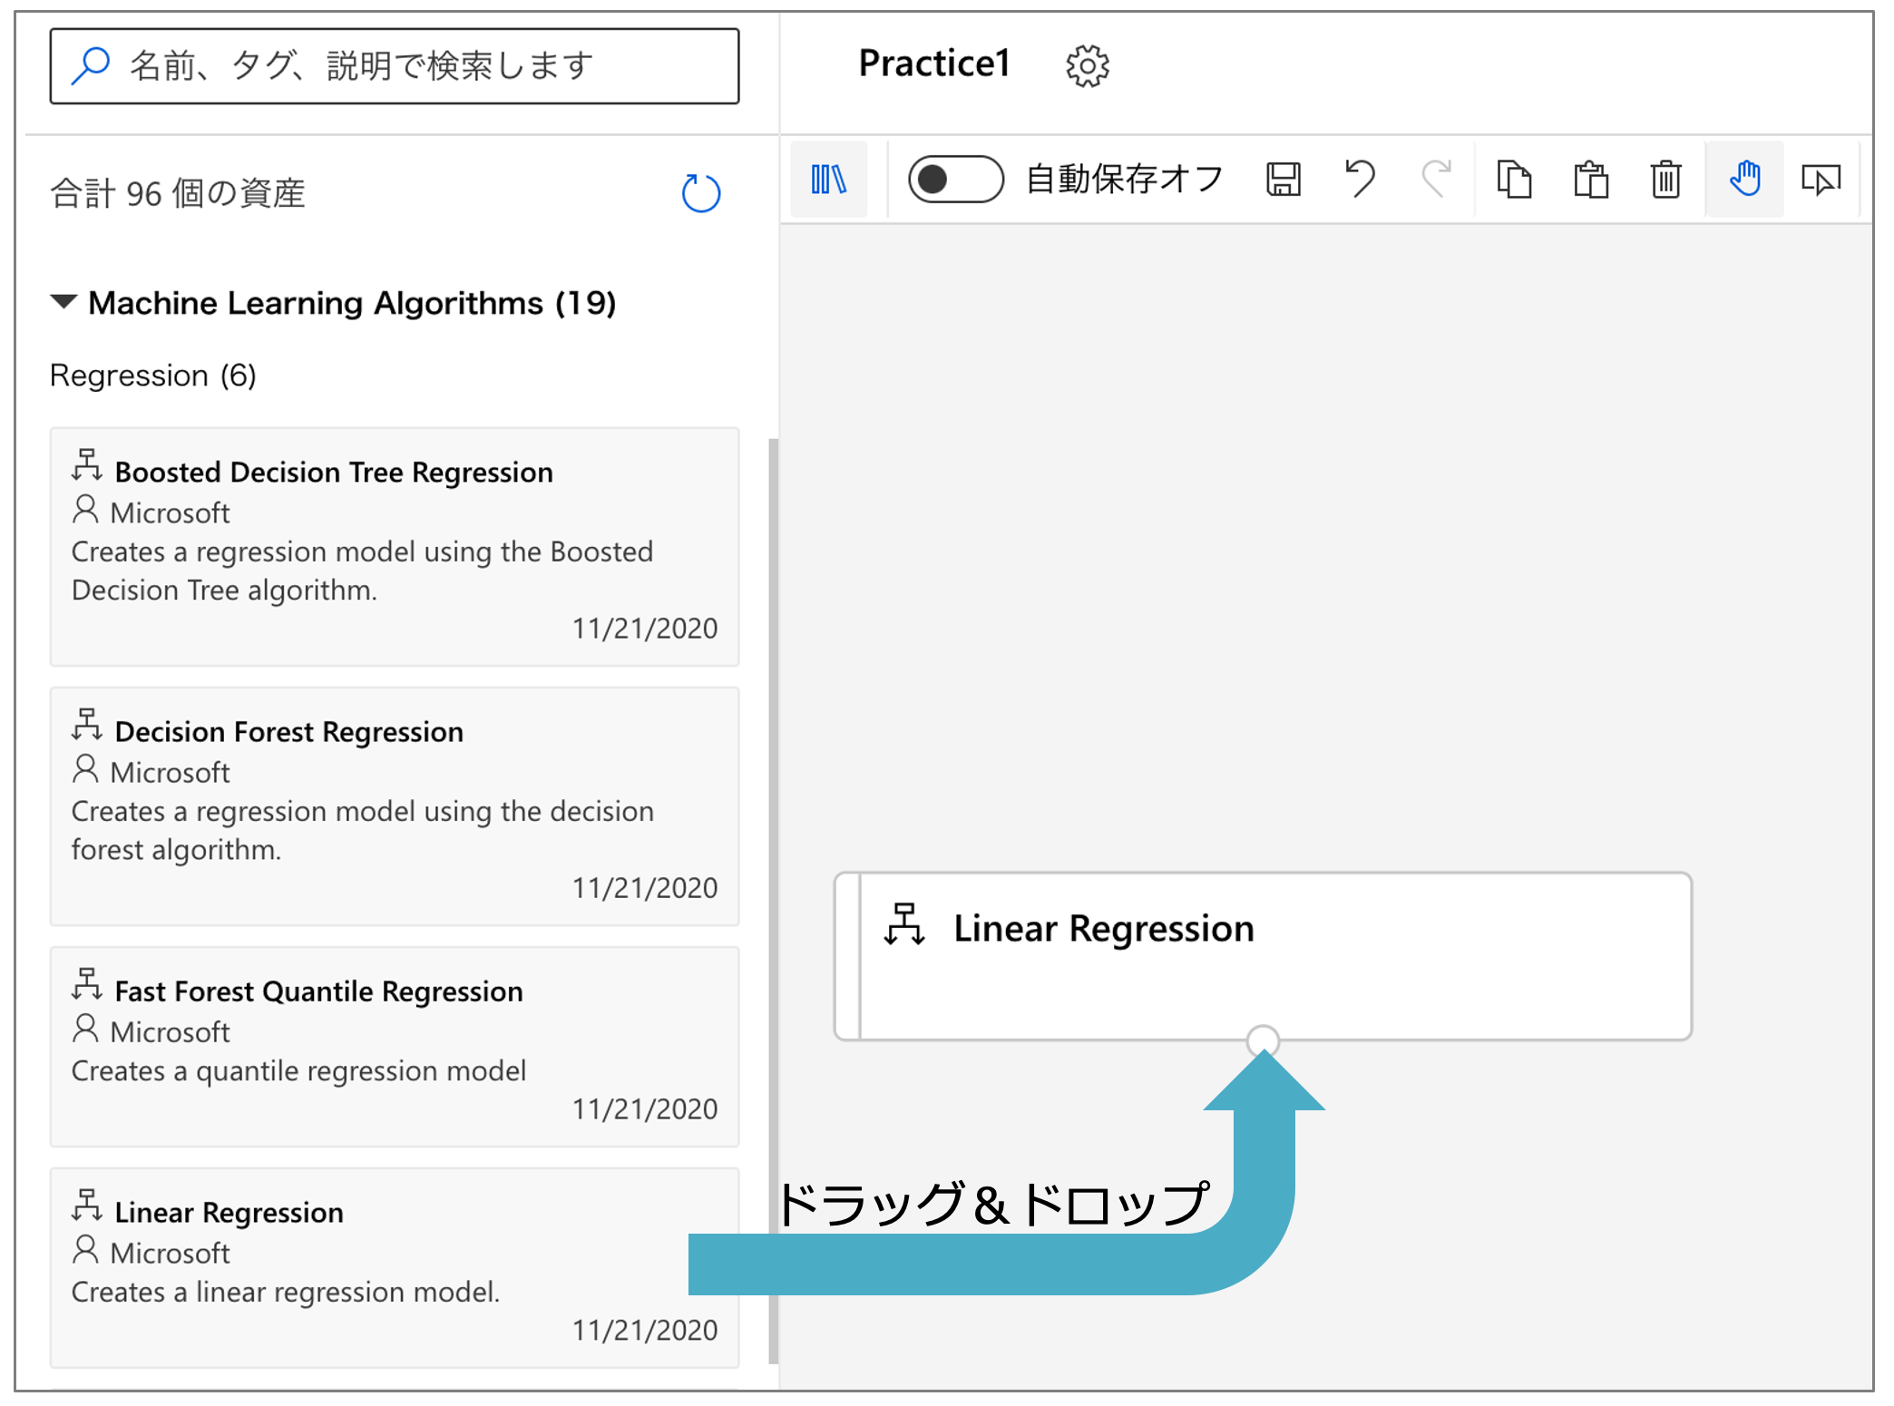Click the copy icon in toolbar
1894x1406 pixels.
click(1514, 179)
